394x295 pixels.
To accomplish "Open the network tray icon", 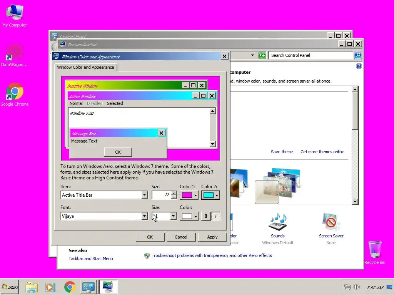I will pos(347,287).
